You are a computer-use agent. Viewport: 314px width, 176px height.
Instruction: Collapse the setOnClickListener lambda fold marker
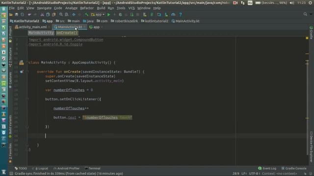coord(27,99)
